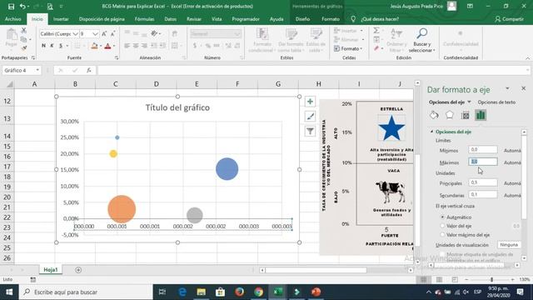Open the font name Calibri dropdown

click(75, 34)
